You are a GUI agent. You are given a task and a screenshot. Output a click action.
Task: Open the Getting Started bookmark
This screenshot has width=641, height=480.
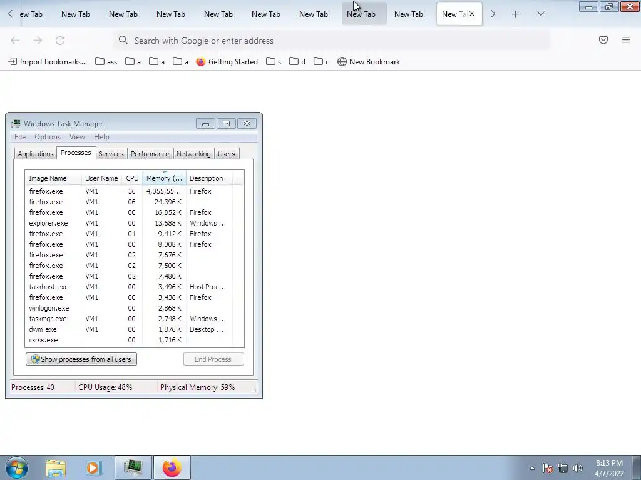pyautogui.click(x=227, y=62)
